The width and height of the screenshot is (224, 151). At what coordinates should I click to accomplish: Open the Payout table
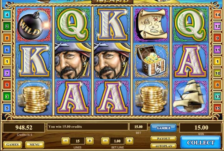[163, 139]
